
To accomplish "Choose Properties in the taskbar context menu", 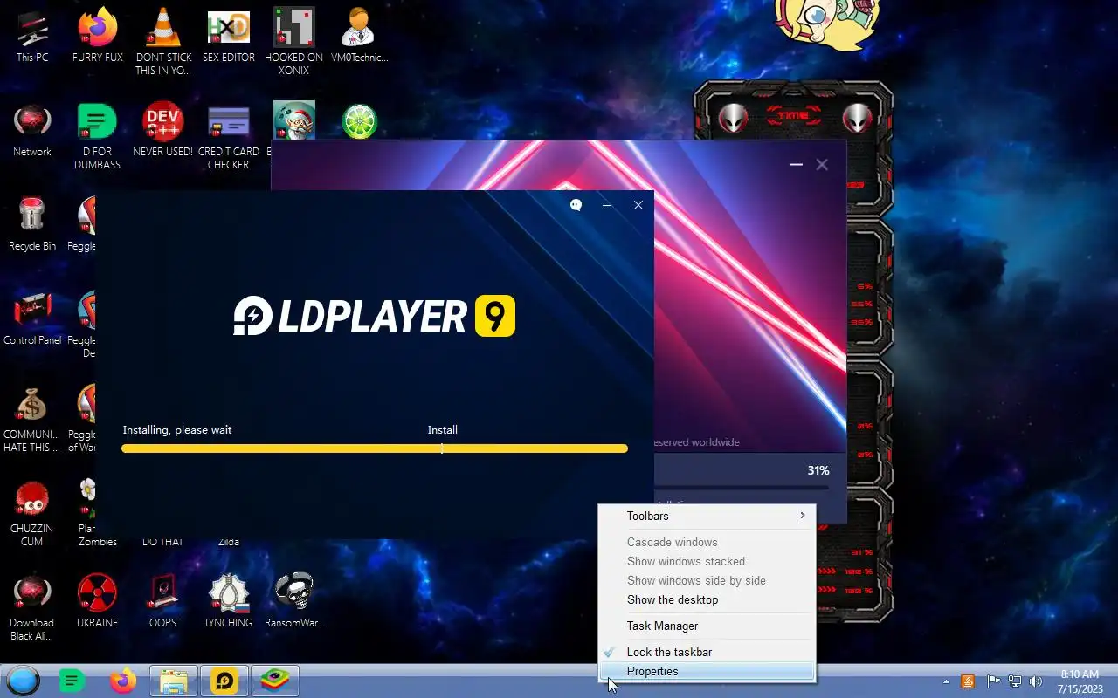I will click(707, 671).
